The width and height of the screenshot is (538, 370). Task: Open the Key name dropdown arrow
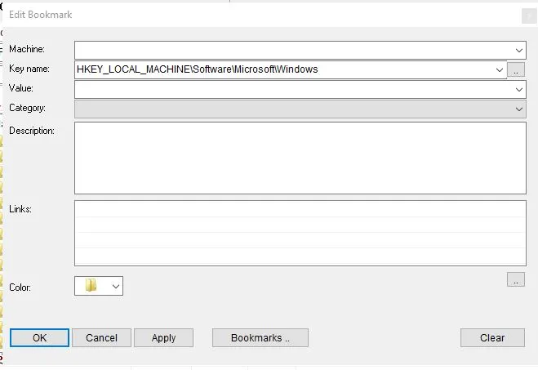[500, 70]
